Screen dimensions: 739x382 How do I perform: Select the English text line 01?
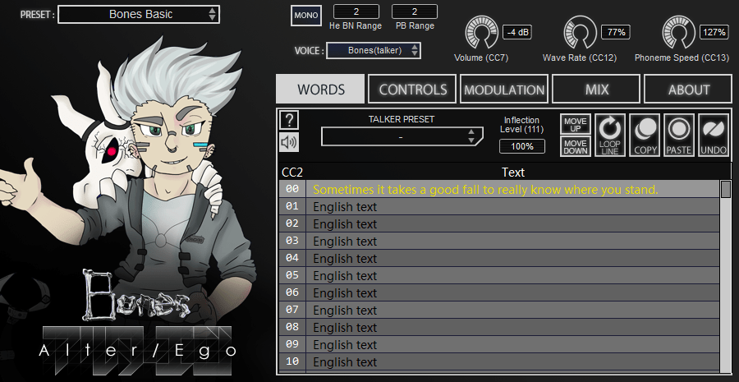click(x=512, y=206)
